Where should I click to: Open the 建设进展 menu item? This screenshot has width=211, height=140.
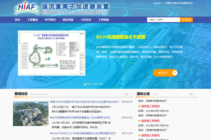click(68, 20)
